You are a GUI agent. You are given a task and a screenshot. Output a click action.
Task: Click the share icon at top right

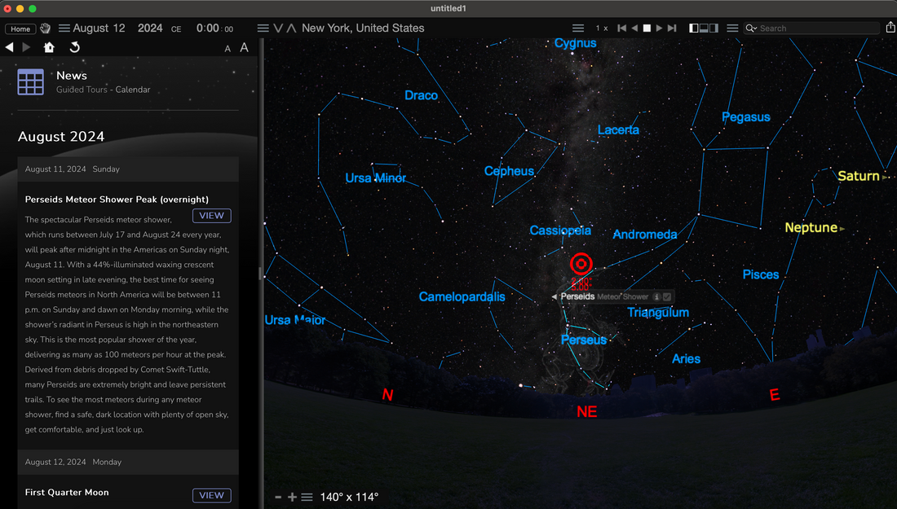pos(891,27)
